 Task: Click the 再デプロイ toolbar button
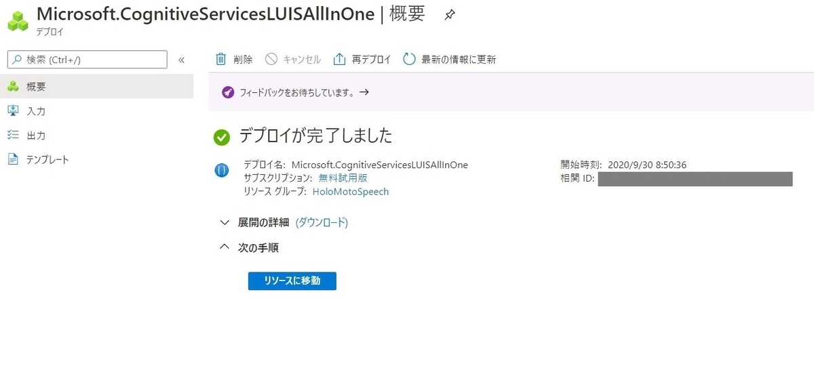[362, 59]
